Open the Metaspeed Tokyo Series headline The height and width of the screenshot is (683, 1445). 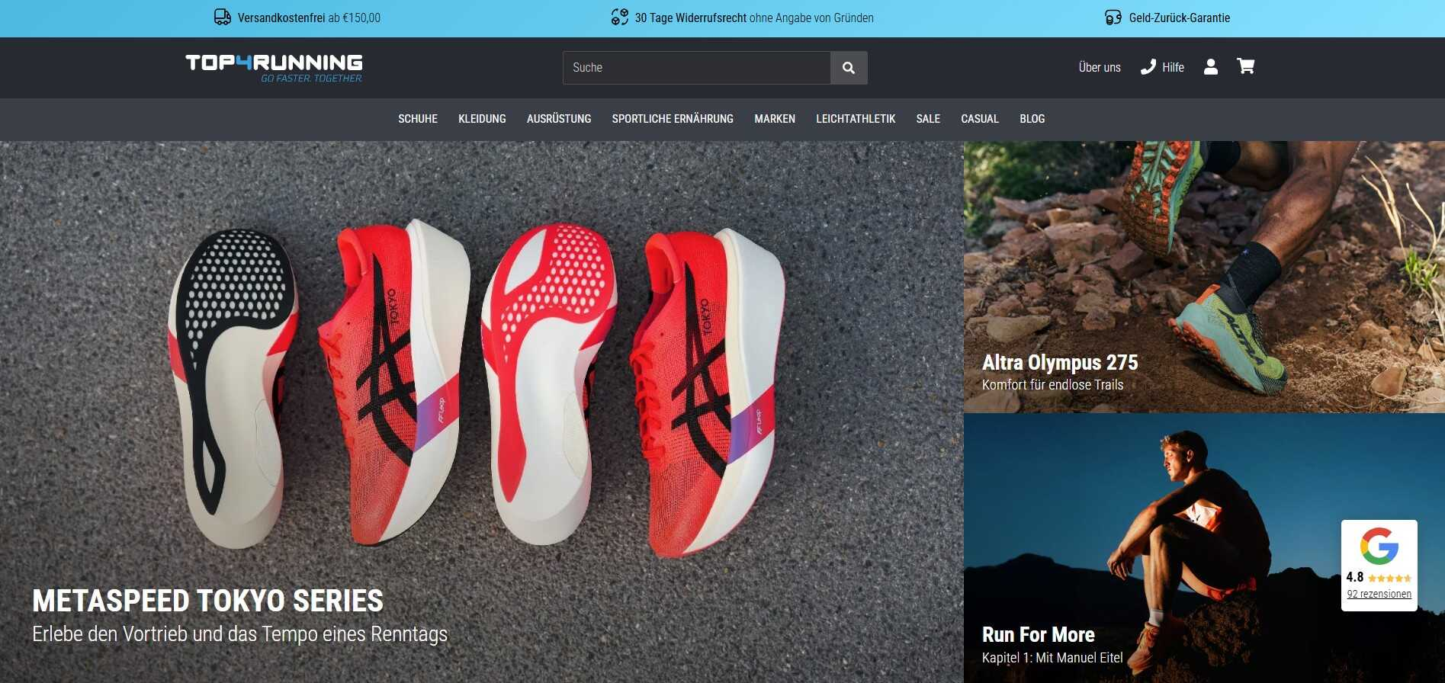click(207, 601)
